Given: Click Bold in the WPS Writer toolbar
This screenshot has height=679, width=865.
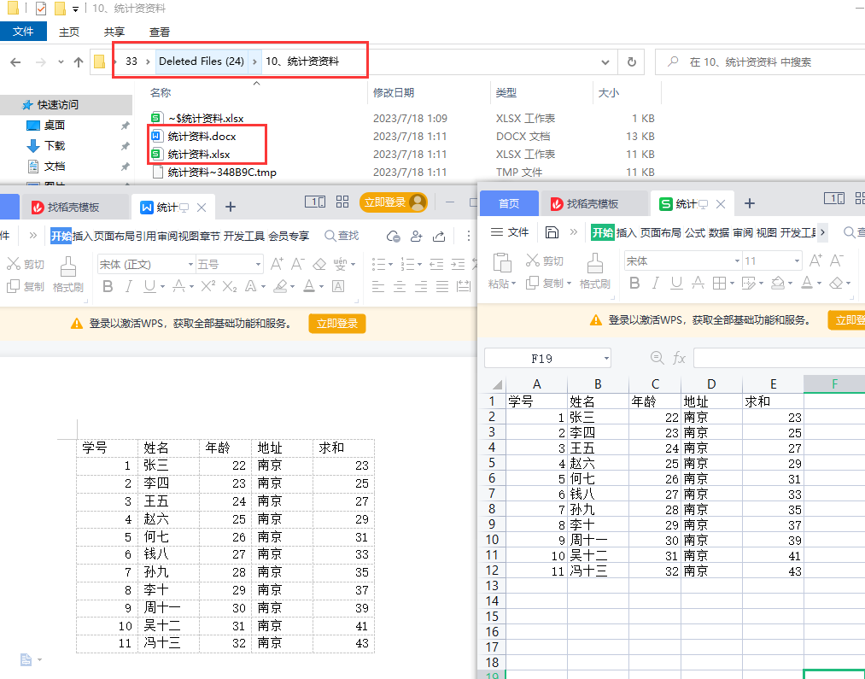Looking at the screenshot, I should 108,286.
